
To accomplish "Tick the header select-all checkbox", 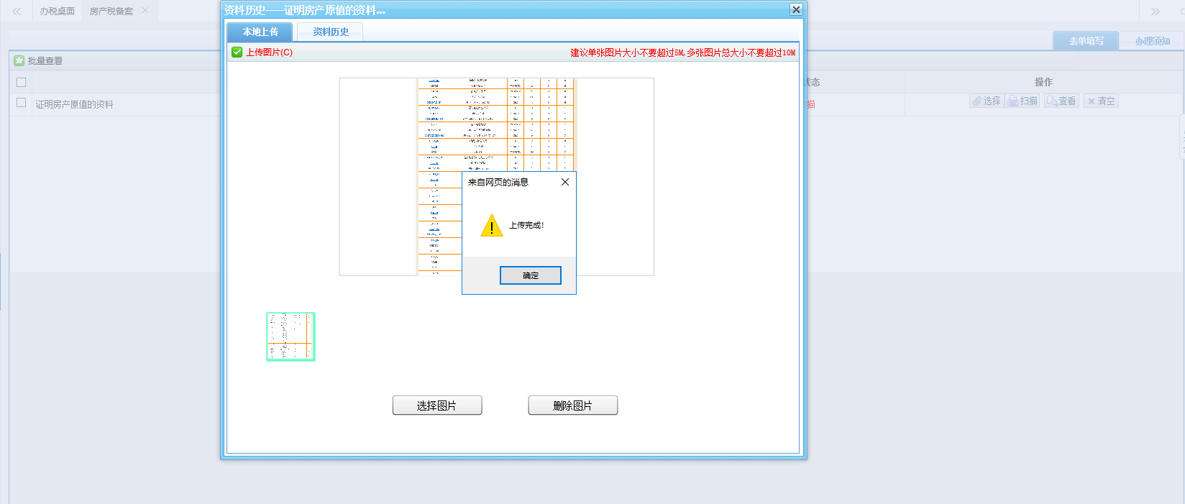I will coord(22,83).
